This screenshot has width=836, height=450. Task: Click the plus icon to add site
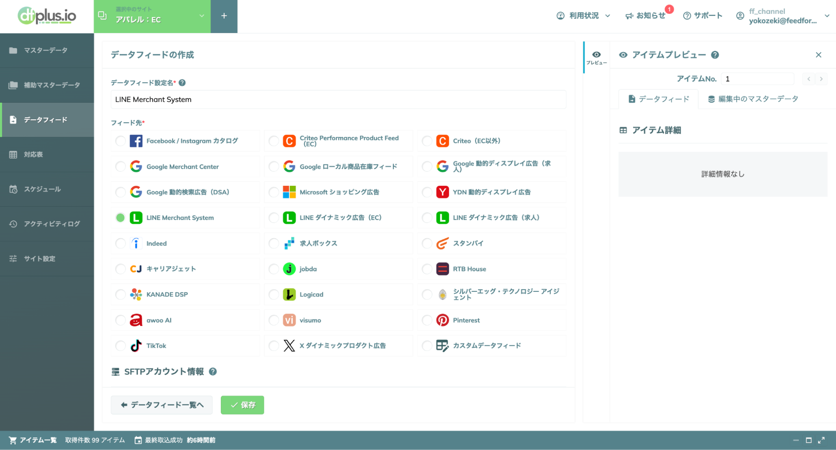(224, 16)
